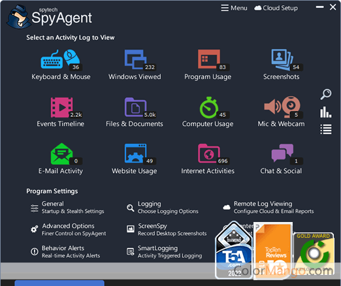Open General Startup & Stealth Settings
The image size is (341, 286).
click(67, 208)
